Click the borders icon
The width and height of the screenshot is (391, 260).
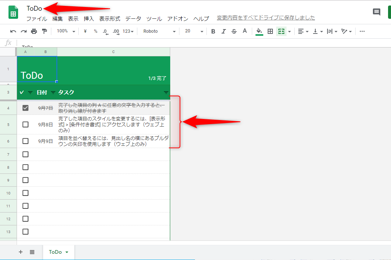pos(270,31)
